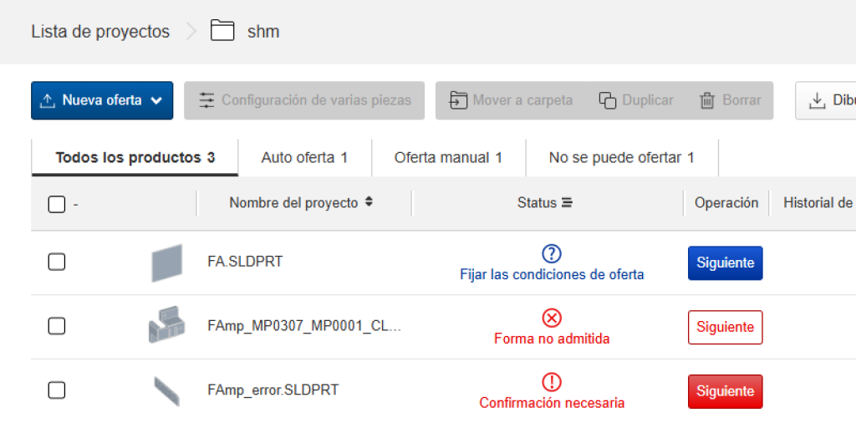Viewport: 856px width, 428px height.
Task: Click the Status column filter icon
Action: tap(567, 203)
